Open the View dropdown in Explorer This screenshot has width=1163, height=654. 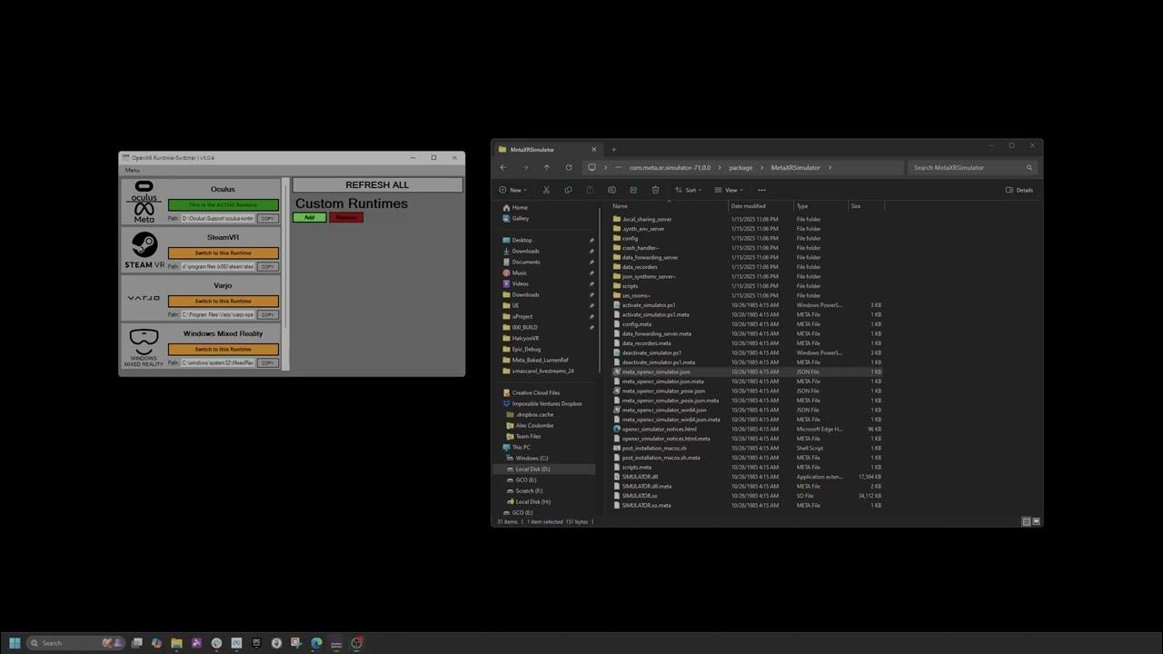(730, 190)
